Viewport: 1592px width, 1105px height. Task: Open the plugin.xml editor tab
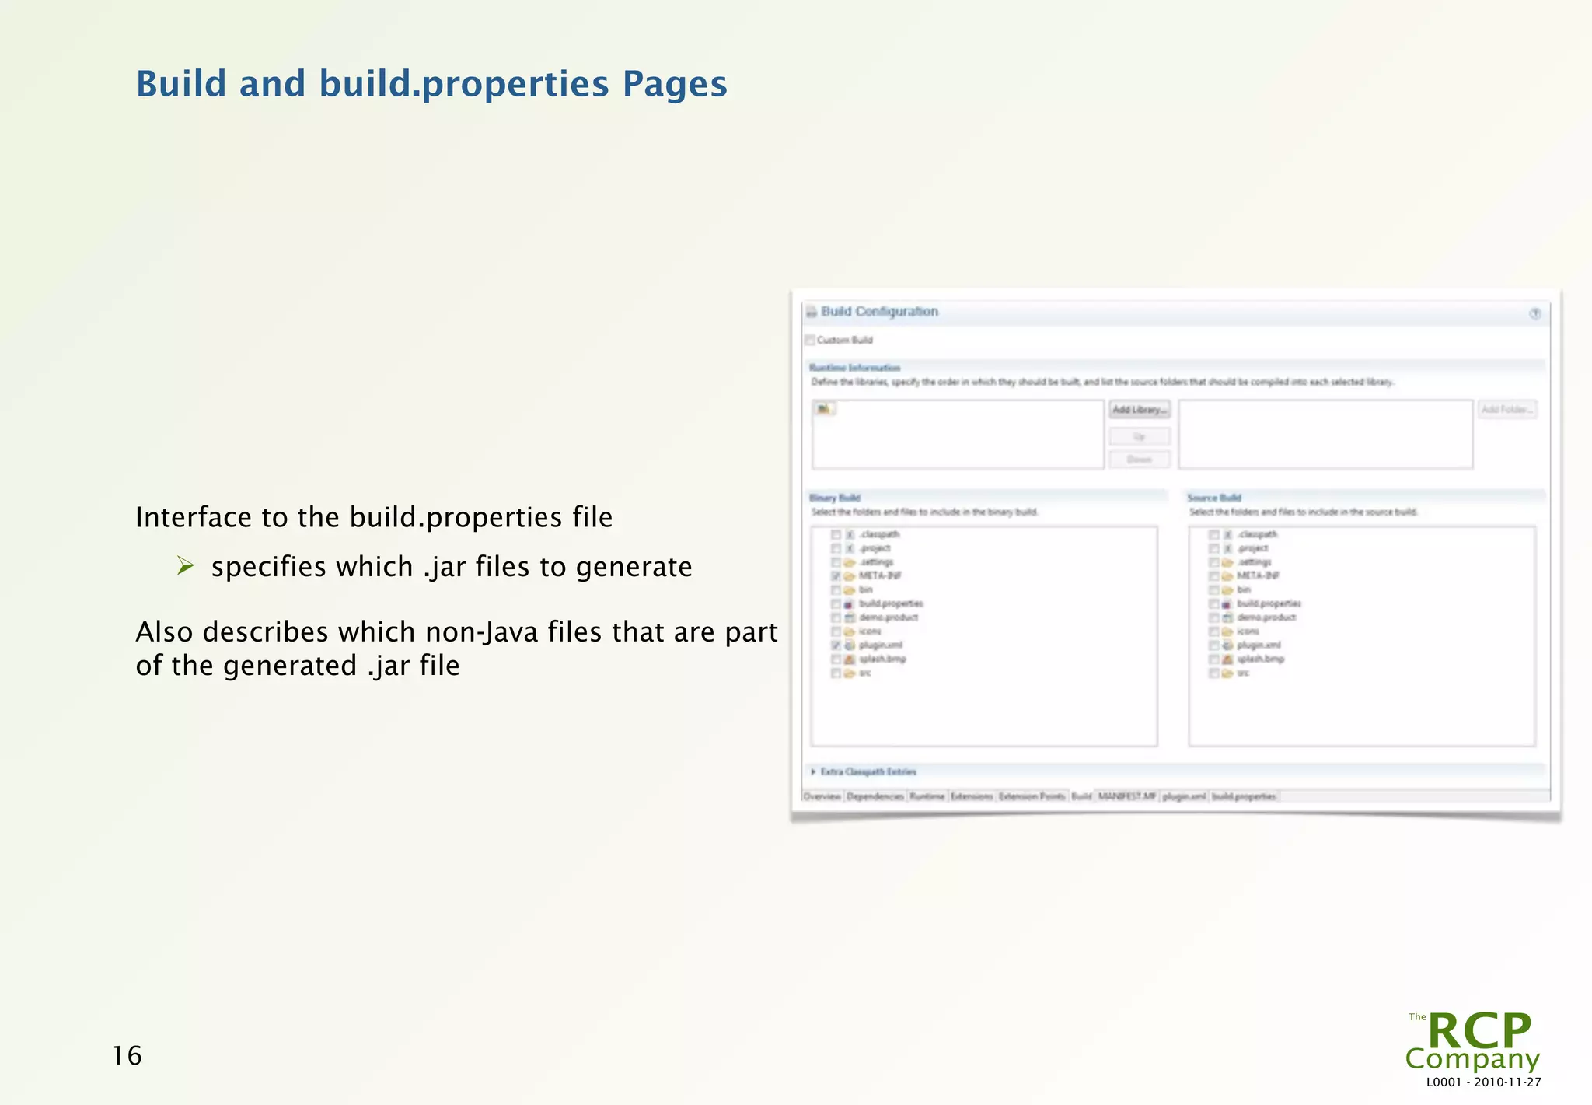pyautogui.click(x=1184, y=796)
